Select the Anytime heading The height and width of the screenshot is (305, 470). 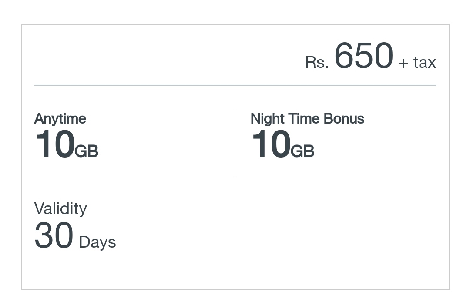click(x=60, y=119)
